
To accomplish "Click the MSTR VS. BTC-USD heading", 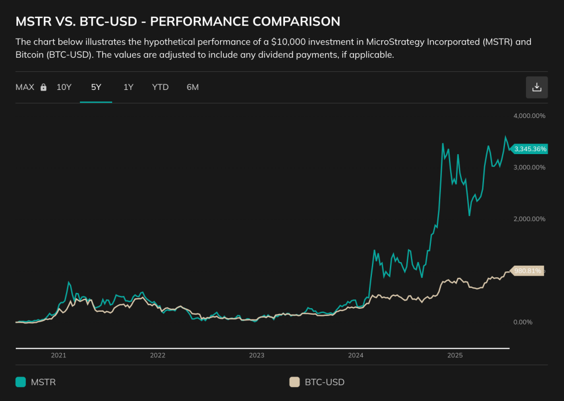I will [x=177, y=22].
